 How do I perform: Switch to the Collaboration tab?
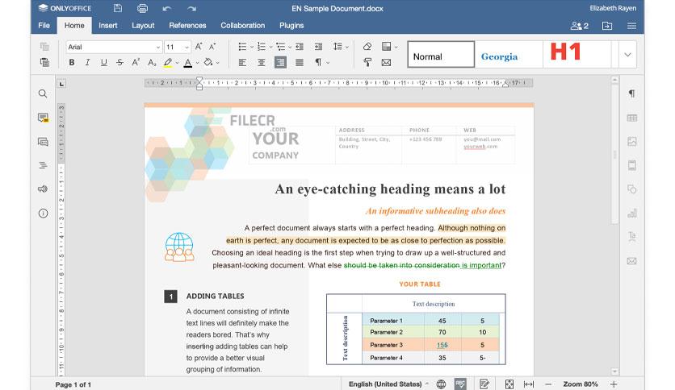[243, 25]
